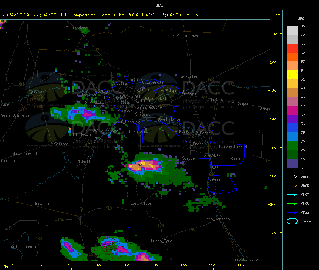
Task: Click the 'Salinas' map label
Action: coord(61,144)
